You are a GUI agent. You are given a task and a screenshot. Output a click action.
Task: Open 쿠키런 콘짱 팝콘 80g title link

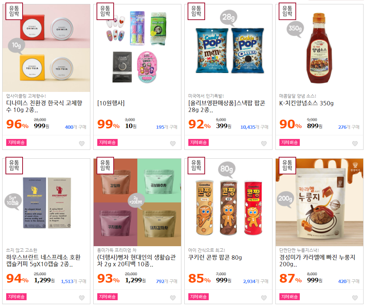(215, 257)
